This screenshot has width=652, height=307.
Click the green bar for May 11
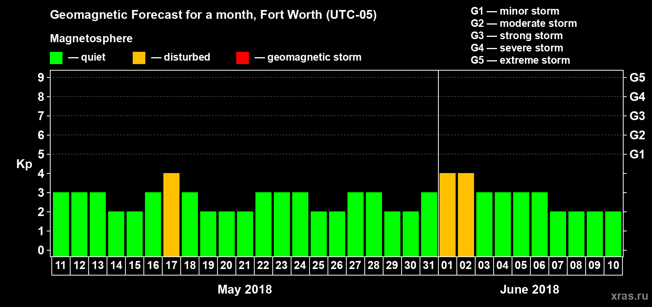tap(61, 224)
